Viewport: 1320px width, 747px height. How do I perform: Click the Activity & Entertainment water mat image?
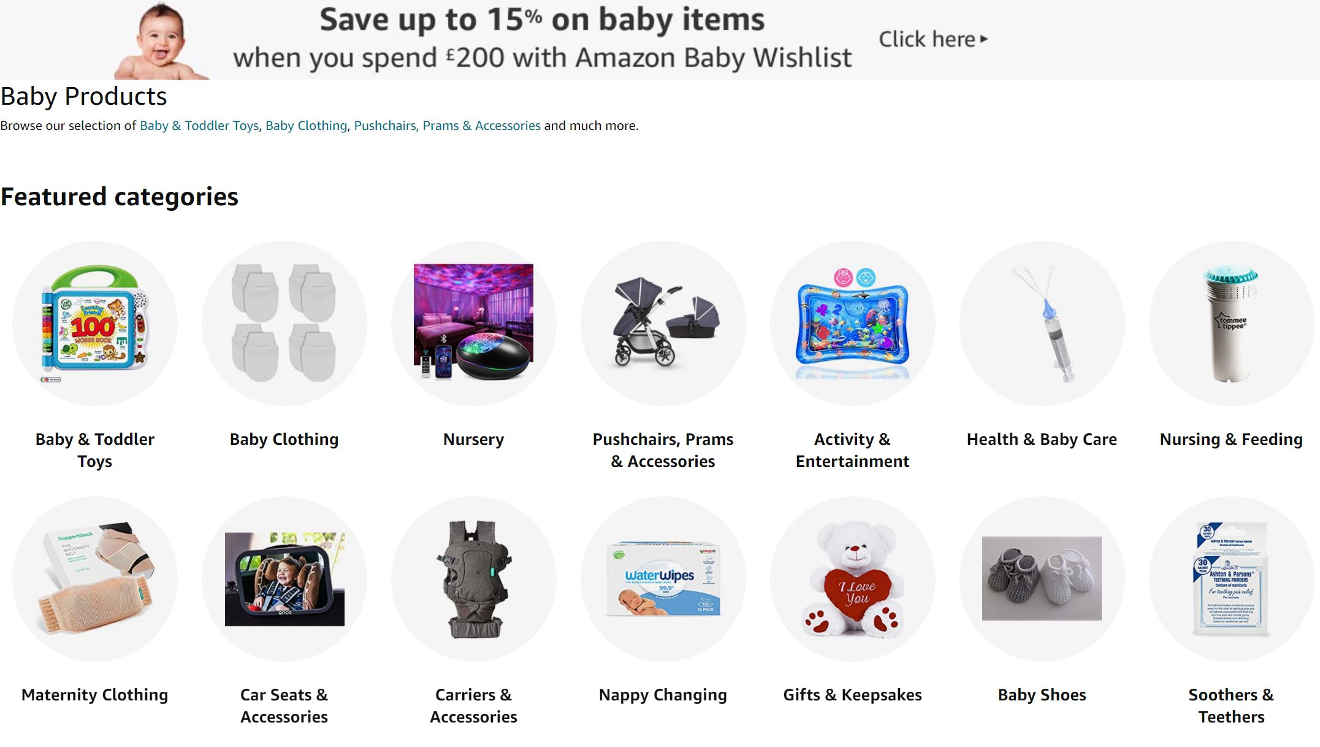[852, 324]
